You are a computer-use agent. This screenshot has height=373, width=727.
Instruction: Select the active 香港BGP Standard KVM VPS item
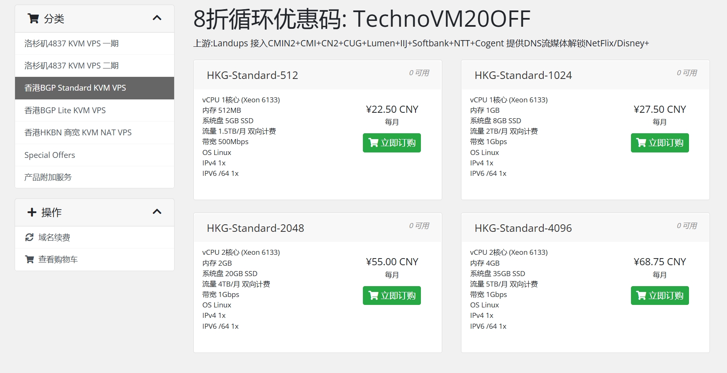[75, 88]
